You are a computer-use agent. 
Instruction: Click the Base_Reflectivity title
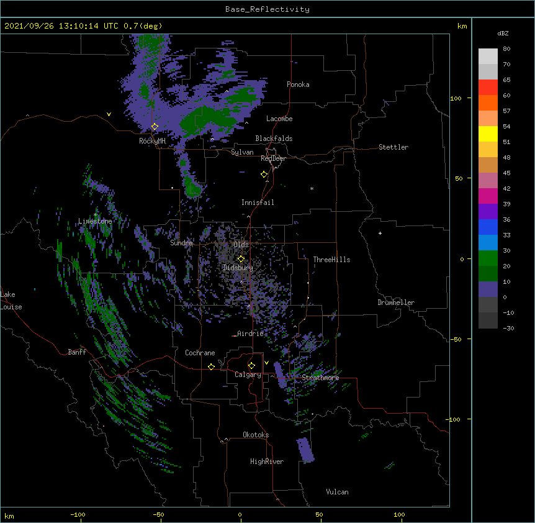click(267, 9)
